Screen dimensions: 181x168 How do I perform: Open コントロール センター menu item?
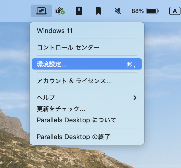pyautogui.click(x=87, y=47)
